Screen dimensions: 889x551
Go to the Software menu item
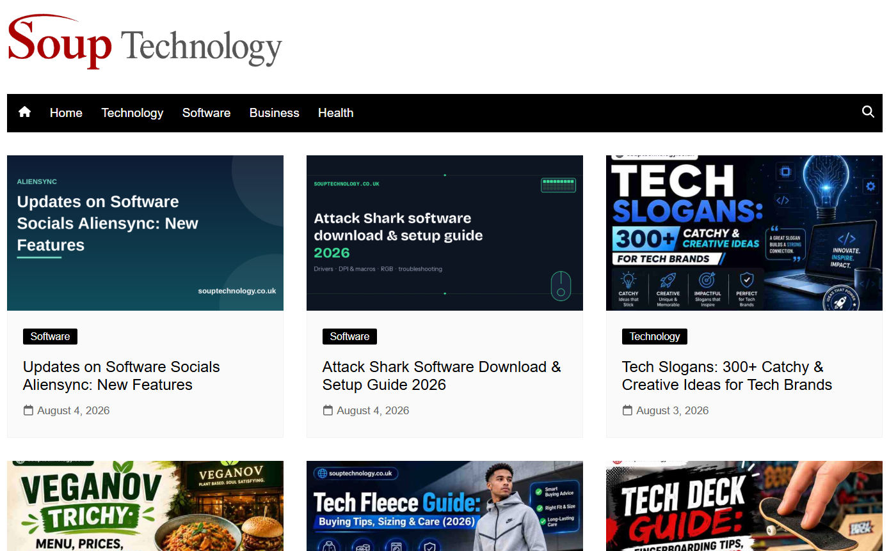pos(206,113)
